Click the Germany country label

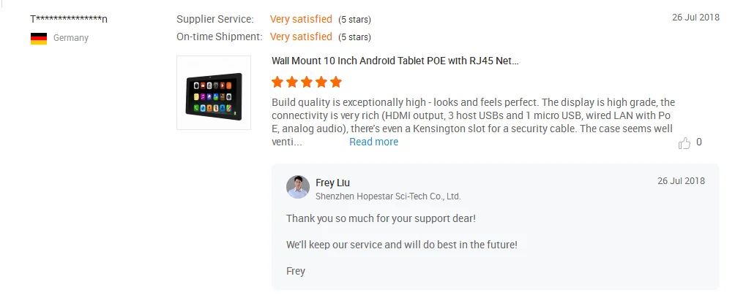pos(71,38)
